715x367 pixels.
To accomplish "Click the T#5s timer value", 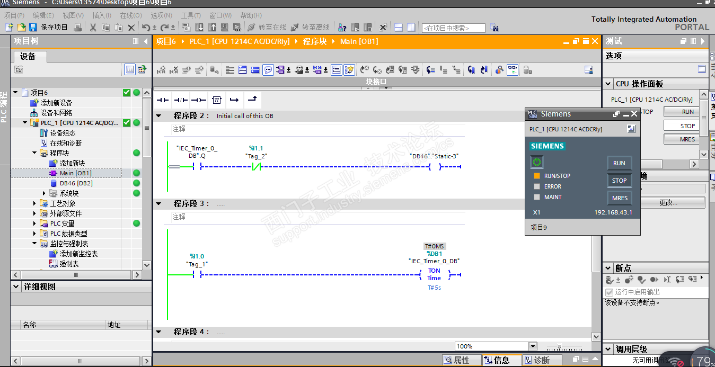I will (434, 288).
